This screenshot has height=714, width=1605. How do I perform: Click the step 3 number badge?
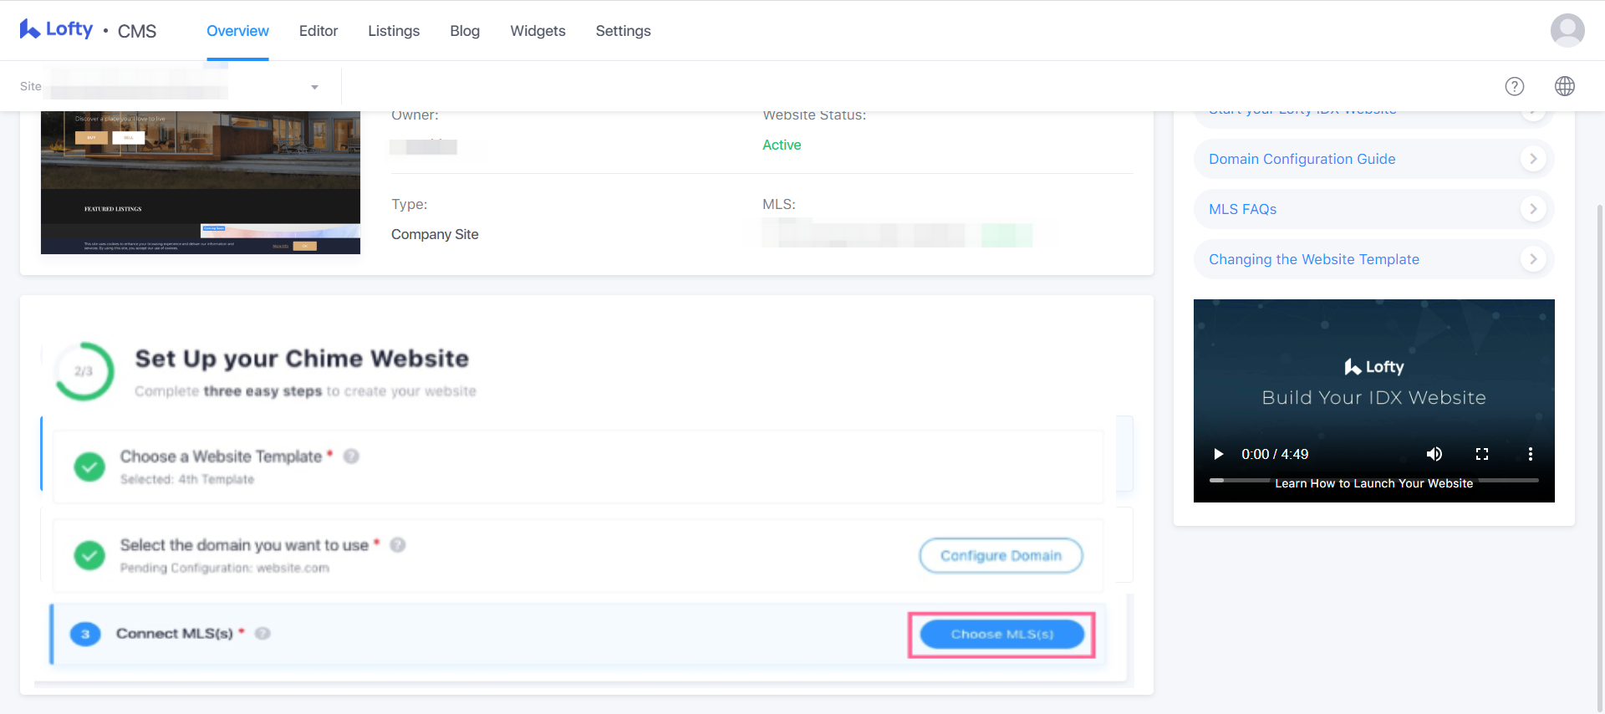85,635
